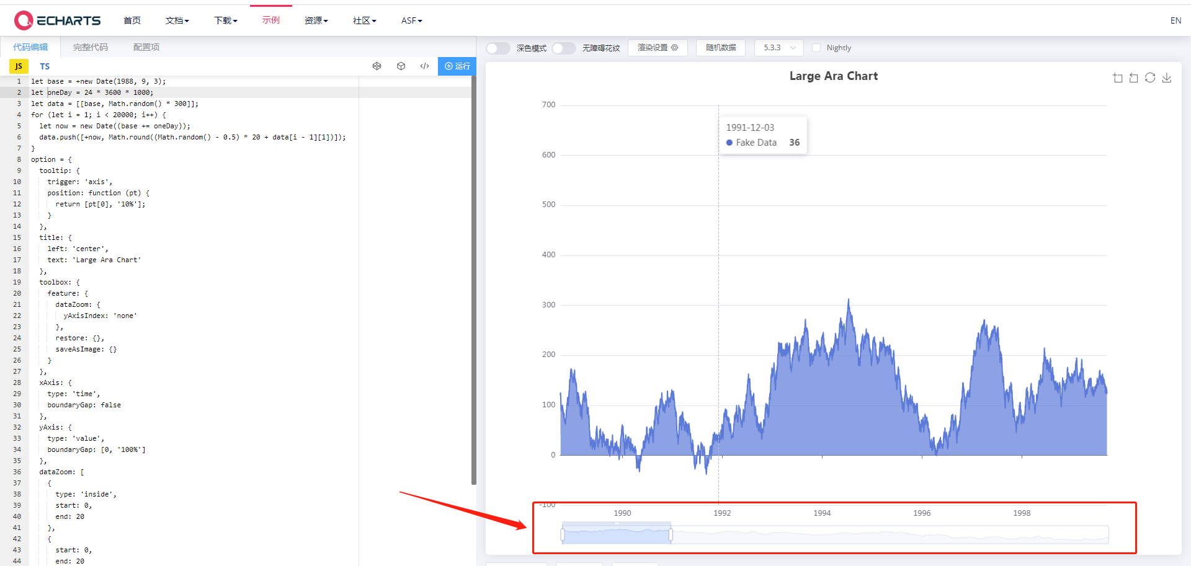Click the 随机数据 random data button

coord(721,48)
